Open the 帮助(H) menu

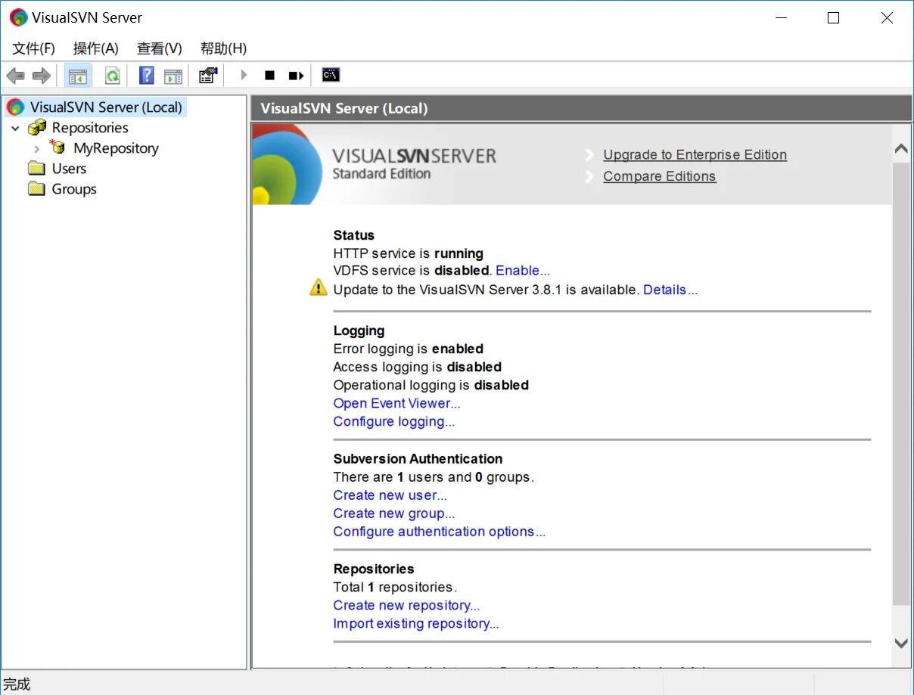tap(223, 48)
